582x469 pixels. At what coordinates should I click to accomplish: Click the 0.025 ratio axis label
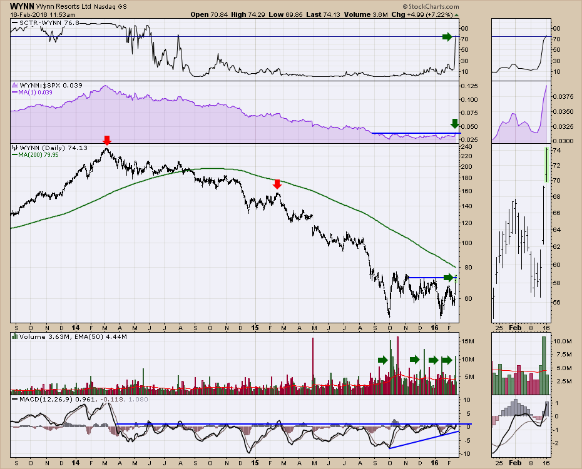point(469,140)
